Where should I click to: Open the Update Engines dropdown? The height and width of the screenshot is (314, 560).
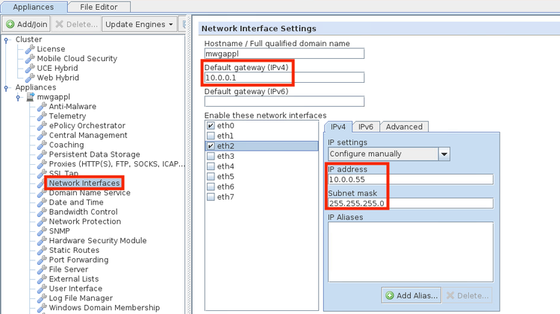(140, 24)
